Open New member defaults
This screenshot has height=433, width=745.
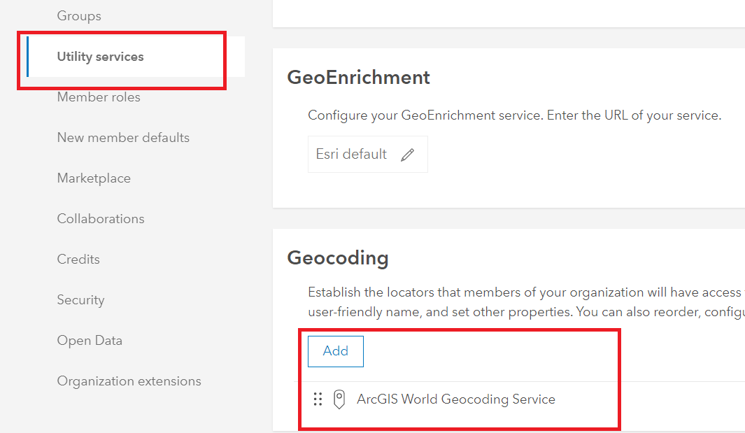(123, 138)
